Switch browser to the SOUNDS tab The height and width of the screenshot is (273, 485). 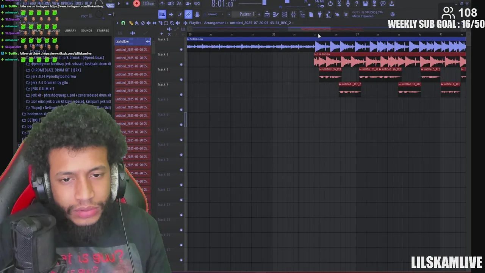(x=86, y=31)
